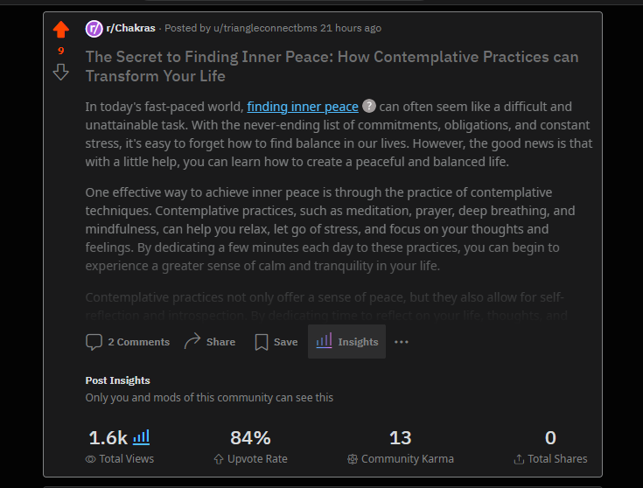Click the comments speech bubble icon

point(94,342)
